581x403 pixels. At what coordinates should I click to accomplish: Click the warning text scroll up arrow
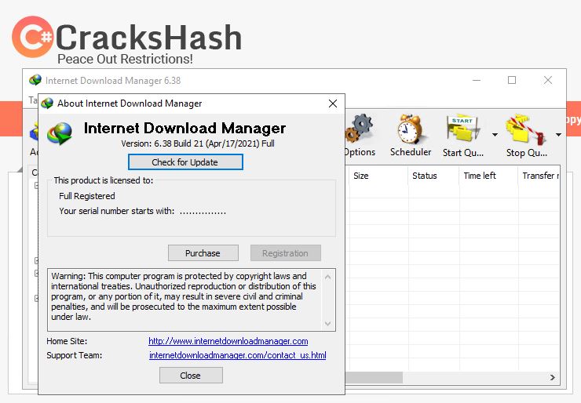327,277
